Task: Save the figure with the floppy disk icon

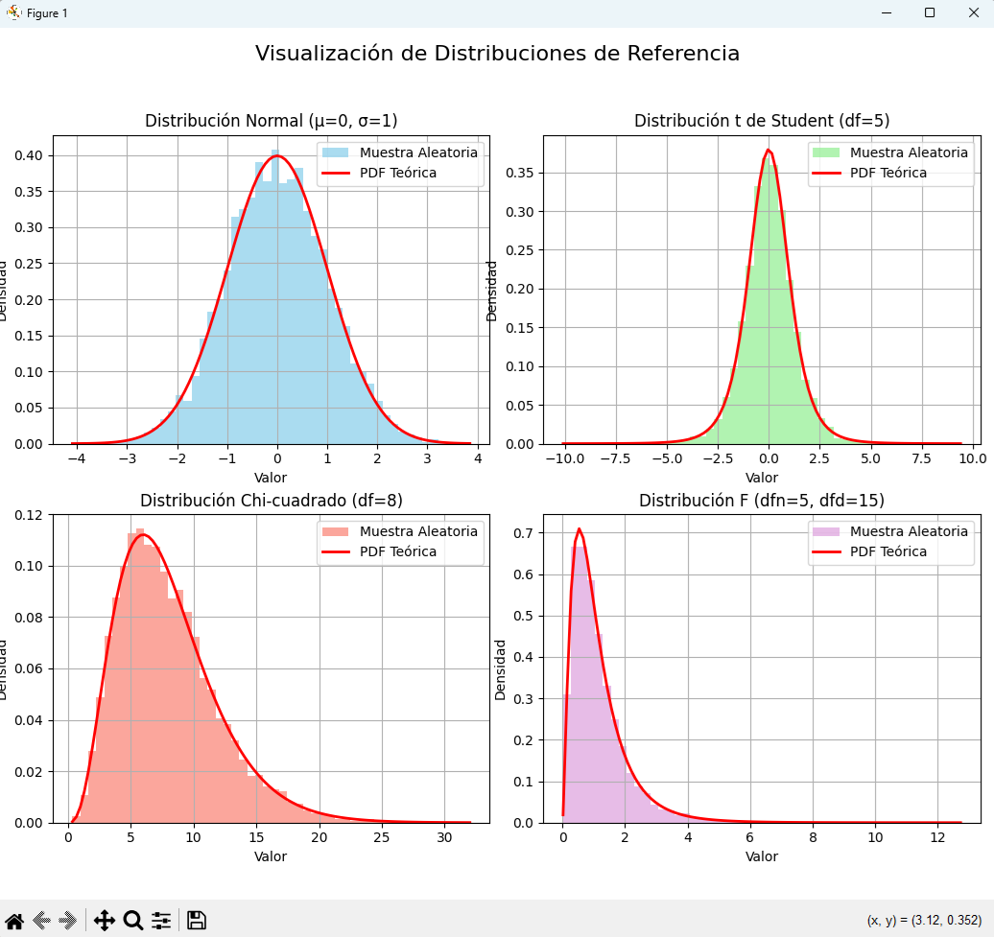Action: [197, 921]
